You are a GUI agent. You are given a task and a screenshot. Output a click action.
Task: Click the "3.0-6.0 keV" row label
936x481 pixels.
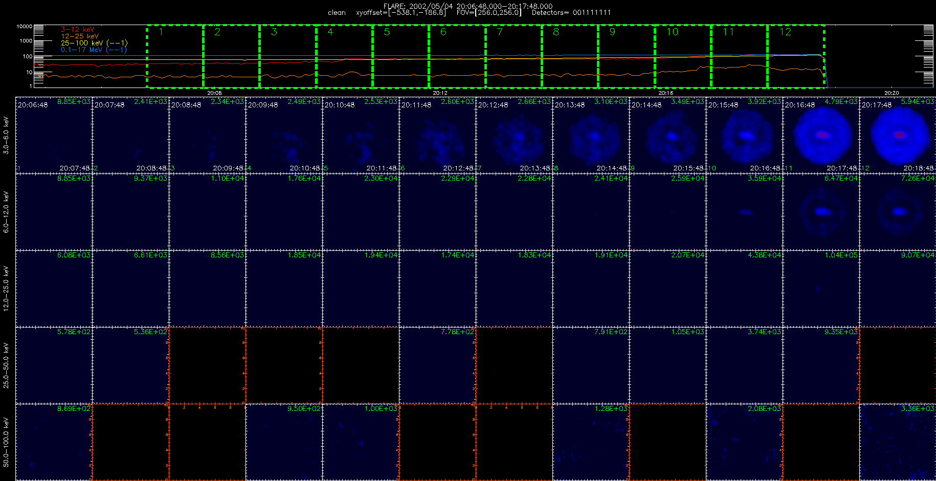tap(6, 135)
